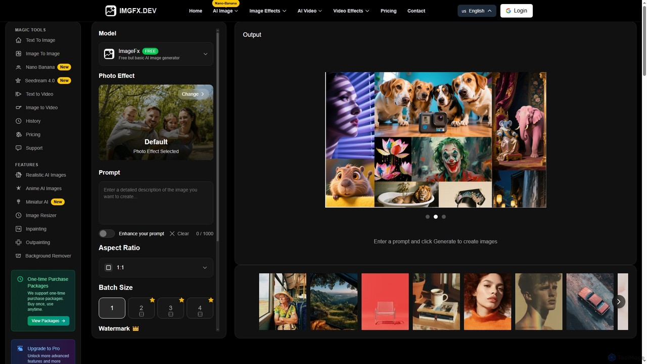Select batch size 4
This screenshot has height=364, width=647.
pos(200,308)
